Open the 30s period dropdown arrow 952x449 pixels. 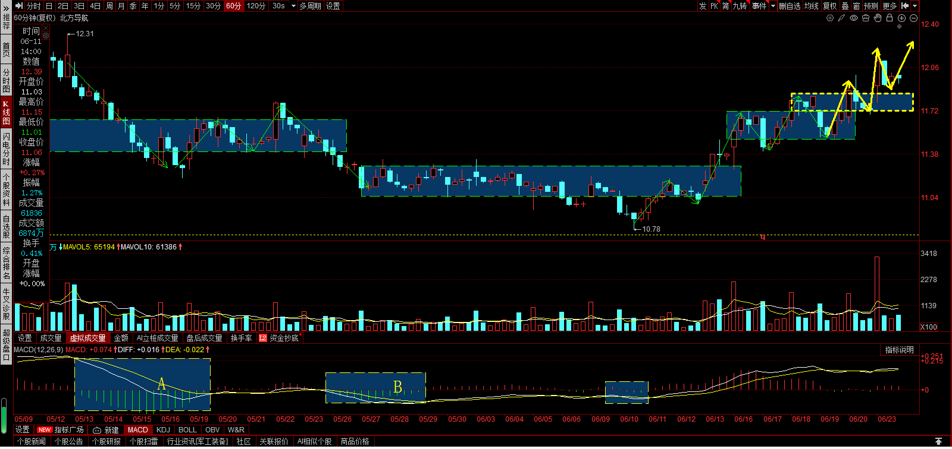click(293, 6)
